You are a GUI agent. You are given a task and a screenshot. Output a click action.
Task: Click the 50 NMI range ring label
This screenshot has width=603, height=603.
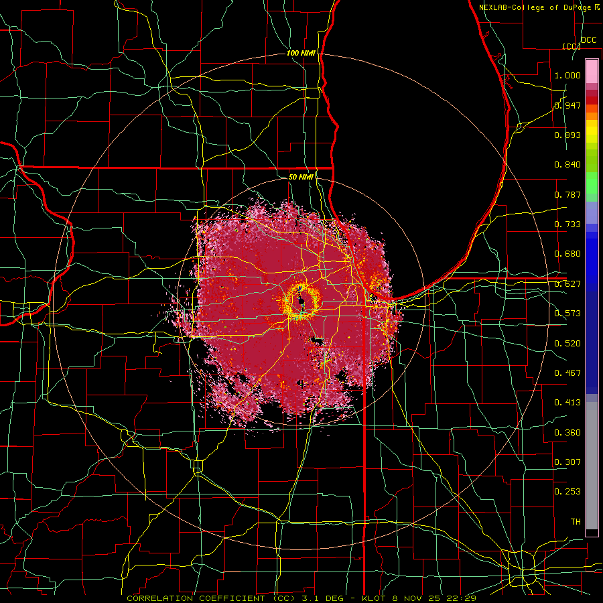coord(301,177)
